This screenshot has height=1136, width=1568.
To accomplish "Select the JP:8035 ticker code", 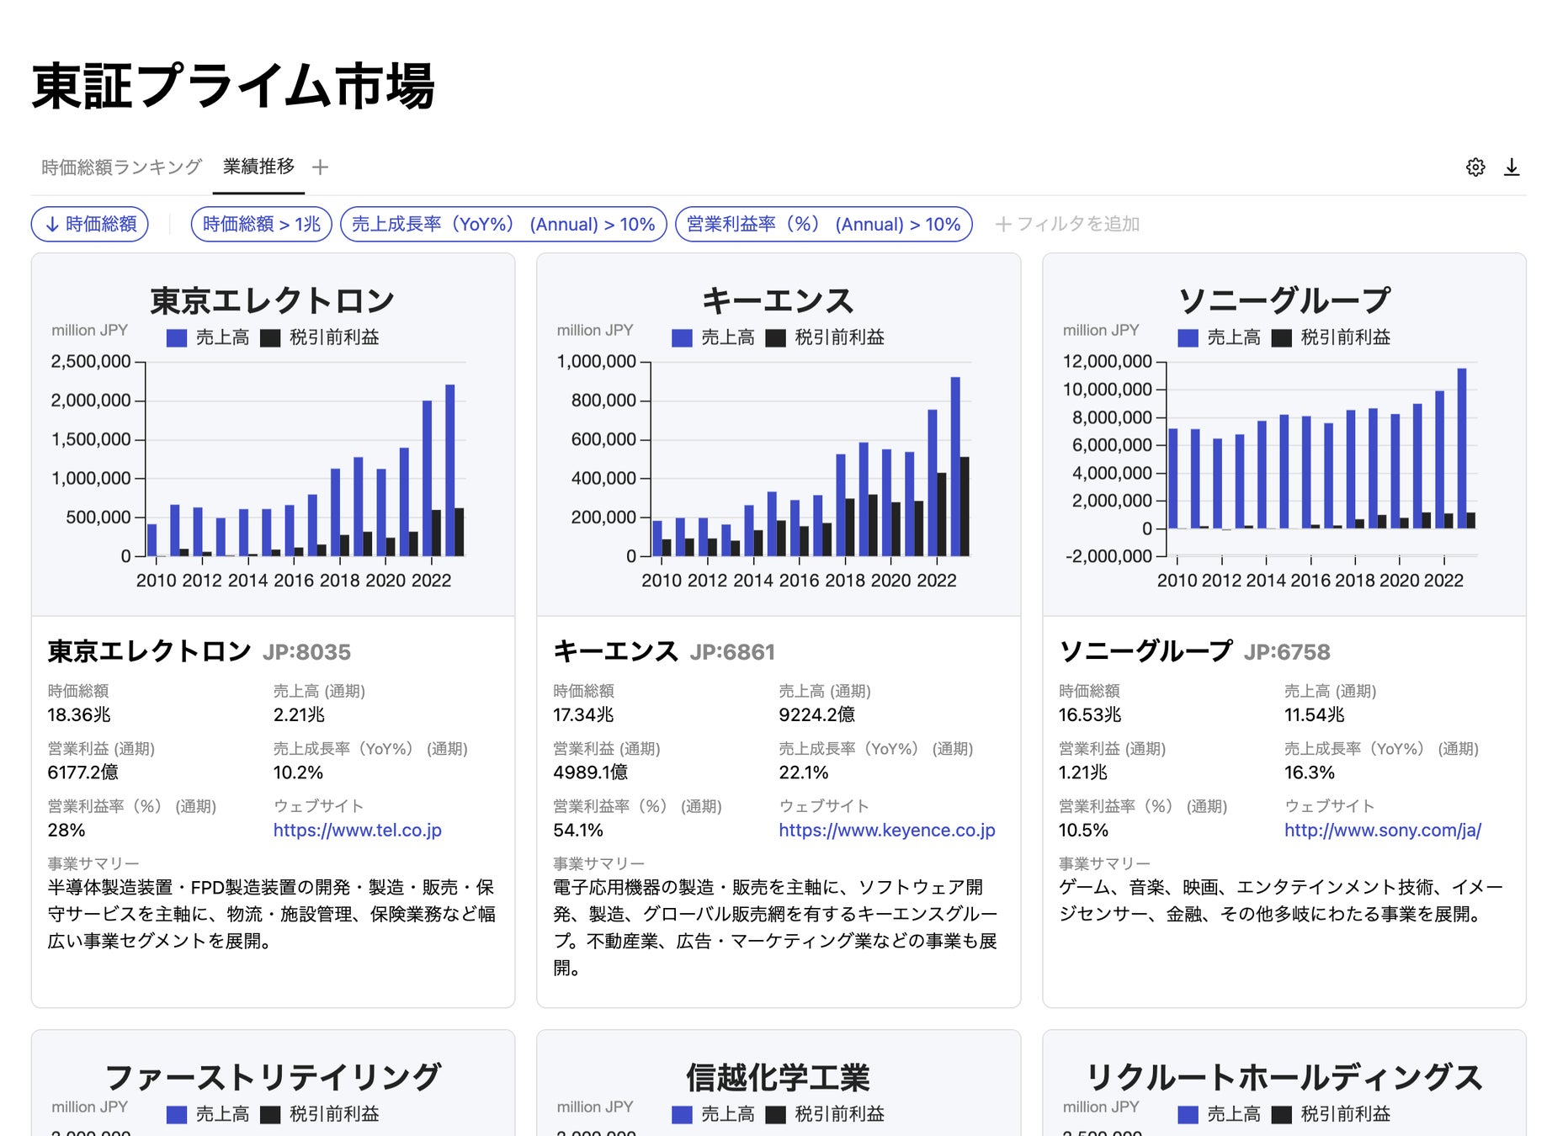I will tap(306, 652).
